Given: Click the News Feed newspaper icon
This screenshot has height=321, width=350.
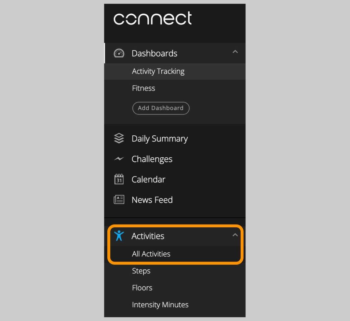Looking at the screenshot, I should pyautogui.click(x=119, y=200).
